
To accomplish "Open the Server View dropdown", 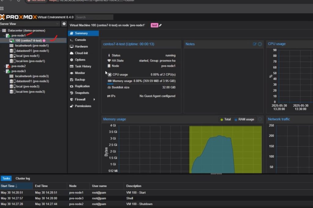I will pos(57,24).
